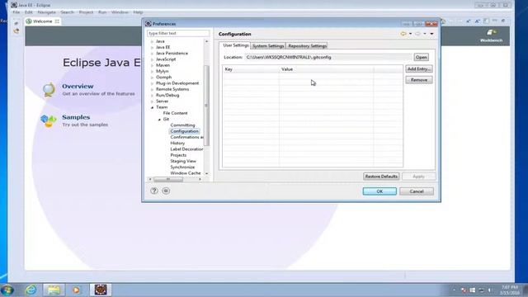Click the Welcome tab close icon
Image resolution: width=528 pixels, height=297 pixels.
point(57,21)
